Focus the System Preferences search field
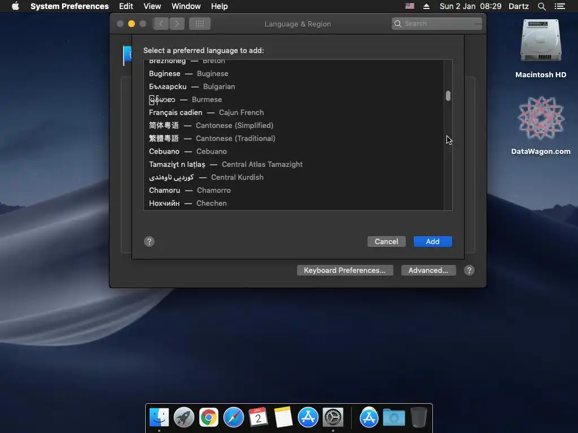 tap(437, 24)
